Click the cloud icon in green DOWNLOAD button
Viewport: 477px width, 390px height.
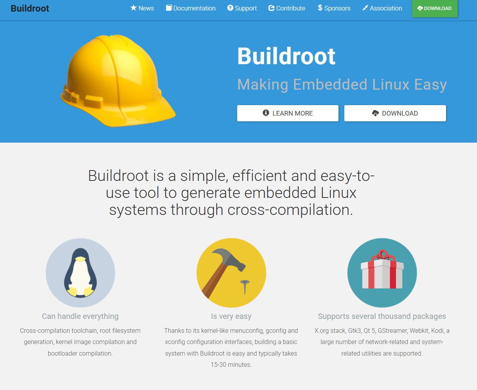click(420, 8)
